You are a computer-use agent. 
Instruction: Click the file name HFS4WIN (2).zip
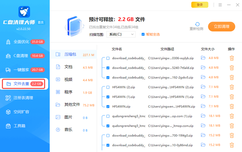(x=124, y=87)
